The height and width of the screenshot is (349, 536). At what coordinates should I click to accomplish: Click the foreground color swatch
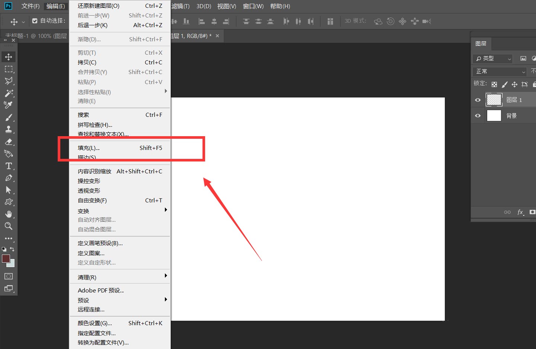6,259
